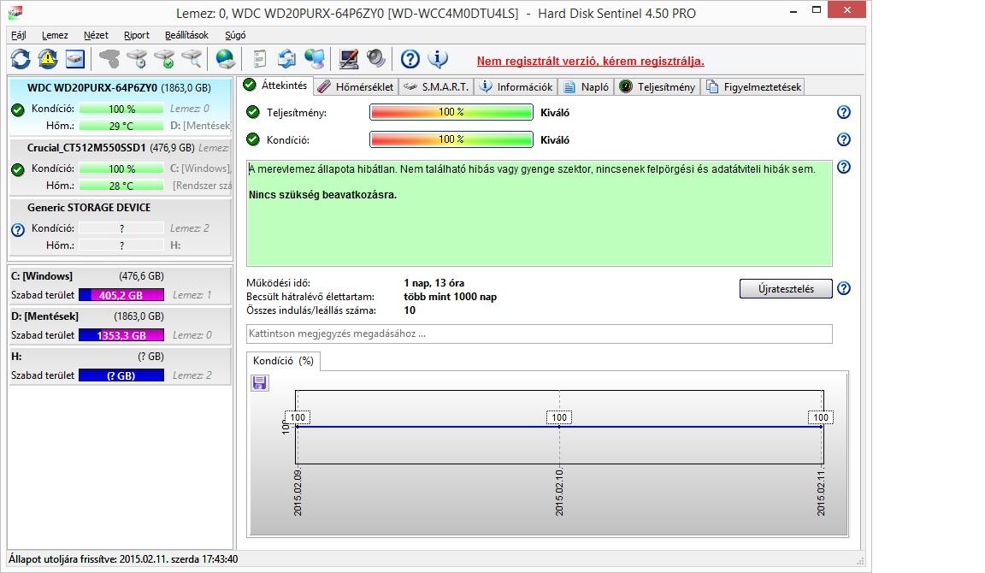The width and height of the screenshot is (985, 573).
Task: Select the Generic STORAGE DEVICE entry
Action: pos(120,226)
